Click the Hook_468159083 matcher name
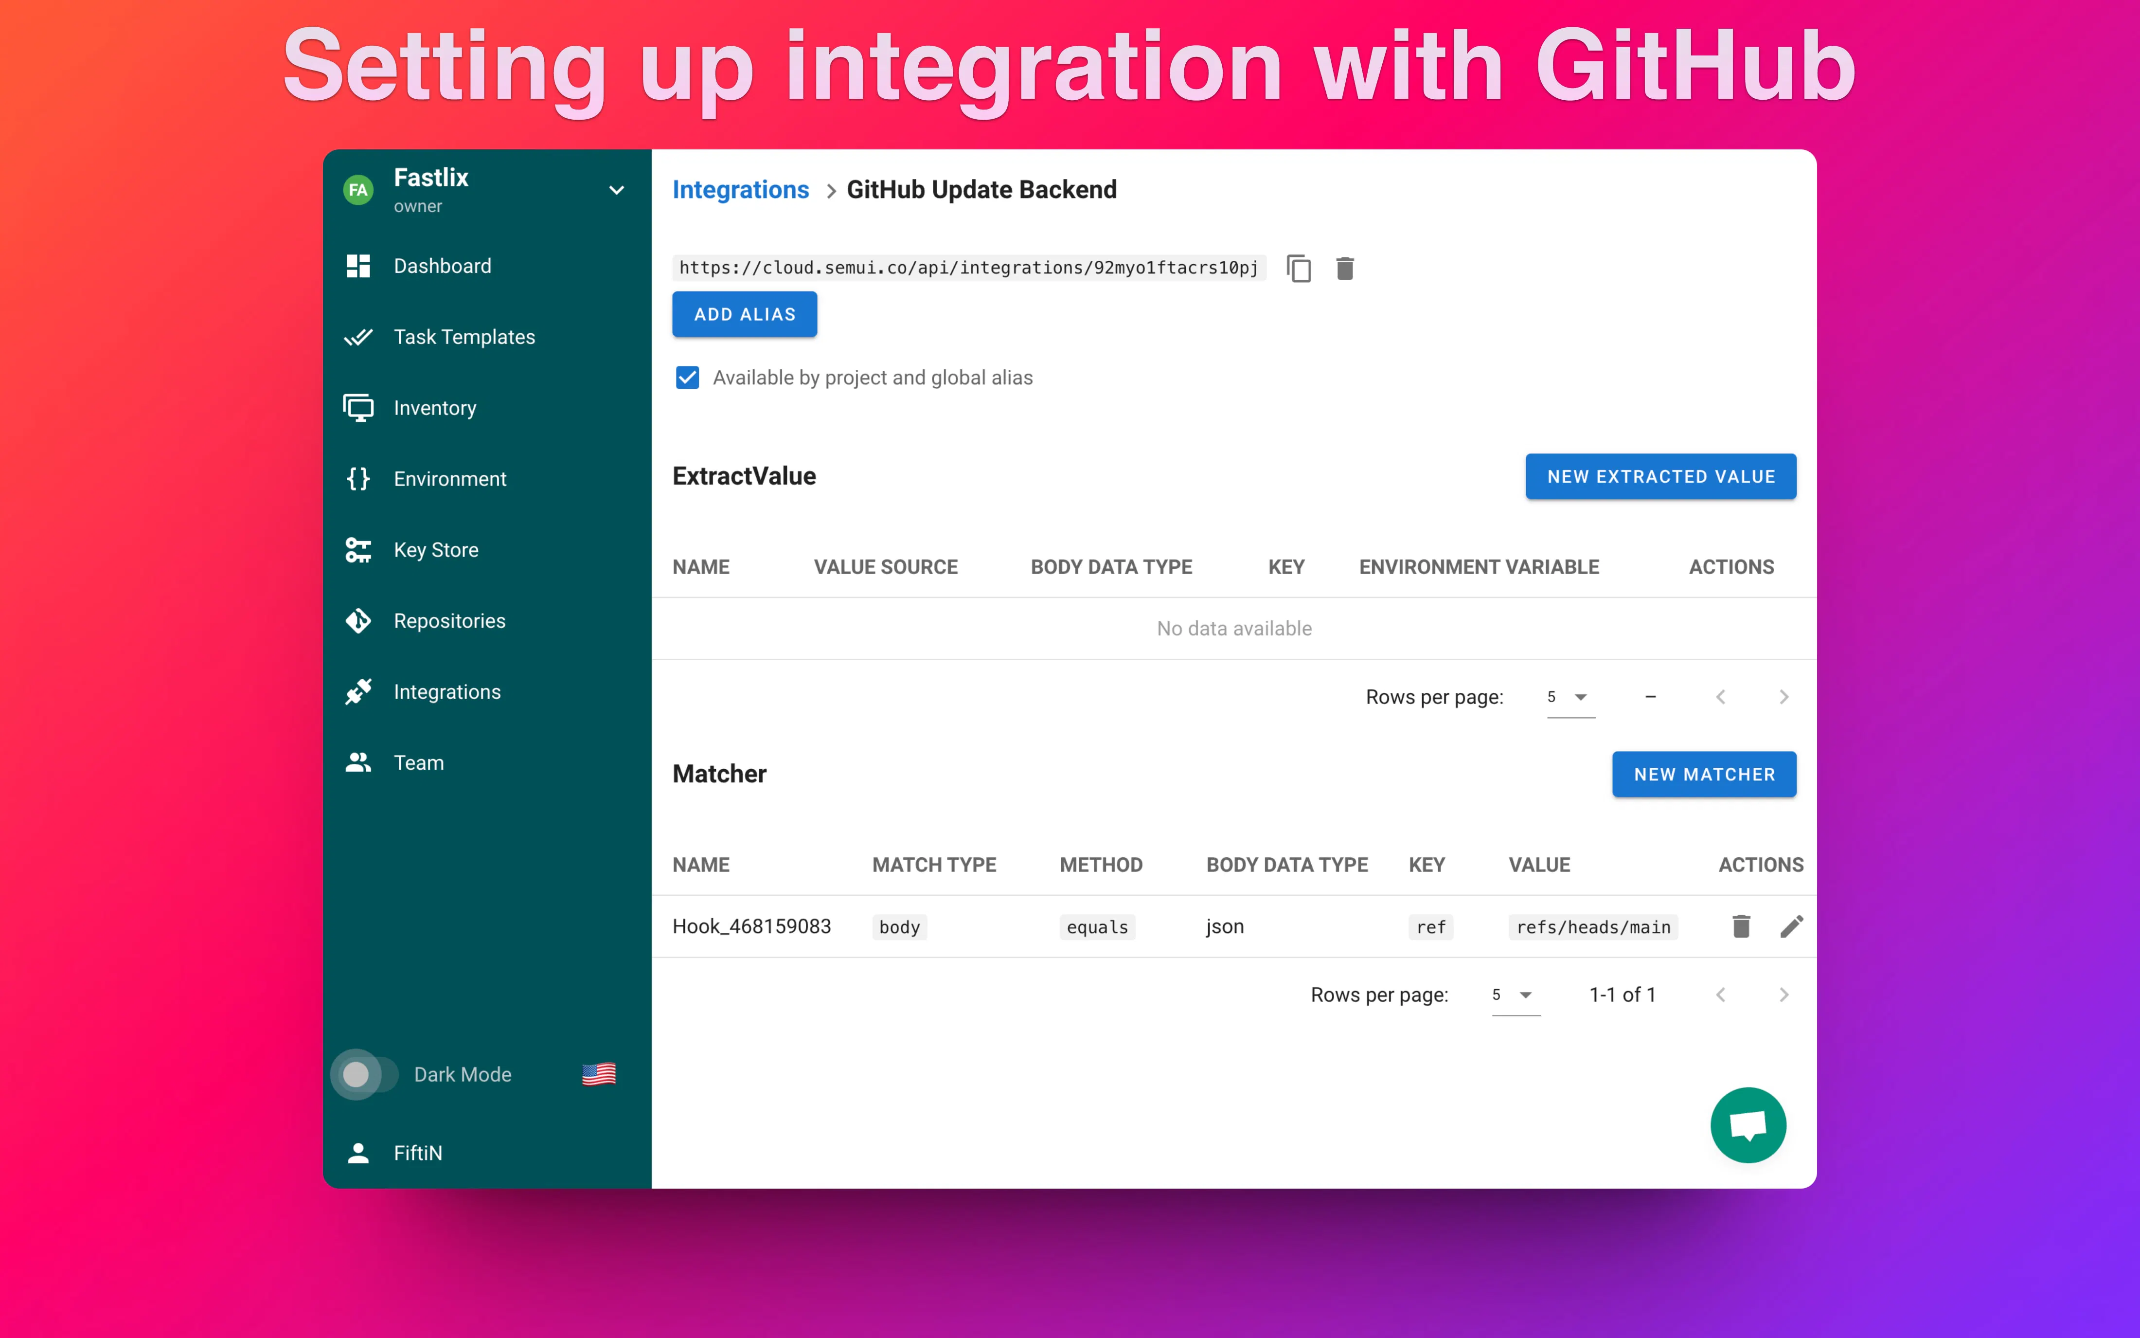Viewport: 2140px width, 1338px height. point(751,925)
